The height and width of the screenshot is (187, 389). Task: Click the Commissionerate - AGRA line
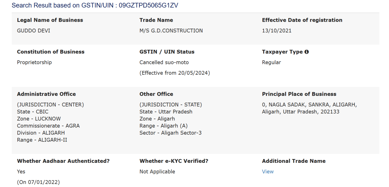48,126
